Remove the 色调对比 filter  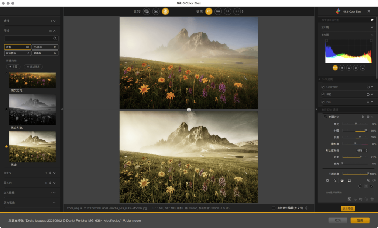pos(368,117)
